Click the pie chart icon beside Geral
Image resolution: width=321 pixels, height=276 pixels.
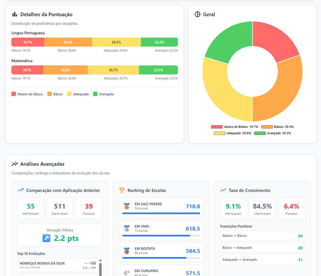197,14
